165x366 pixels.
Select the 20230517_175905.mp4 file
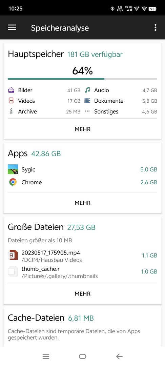tap(82, 256)
